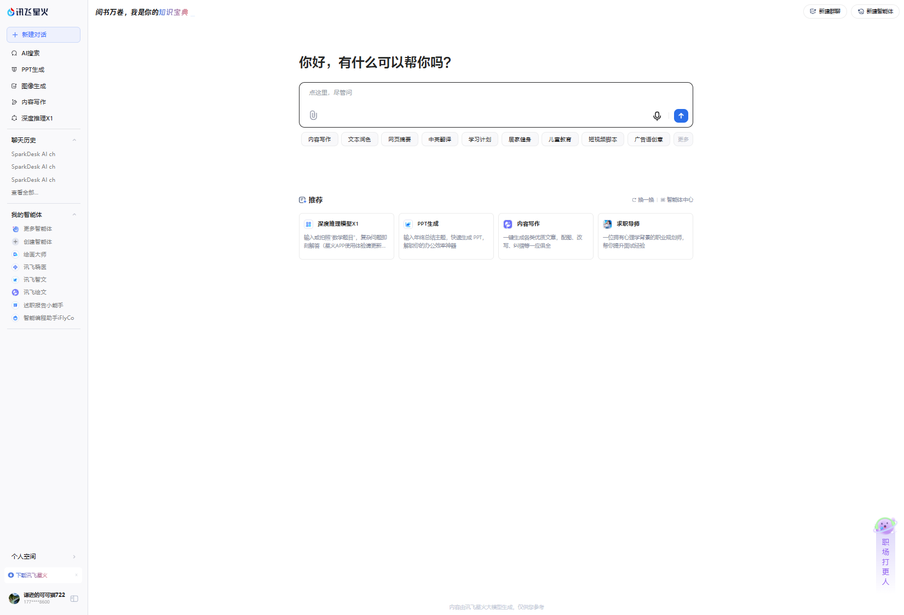The width and height of the screenshot is (904, 615).
Task: Select the 文本润色 prompt chip
Action: [x=360, y=139]
